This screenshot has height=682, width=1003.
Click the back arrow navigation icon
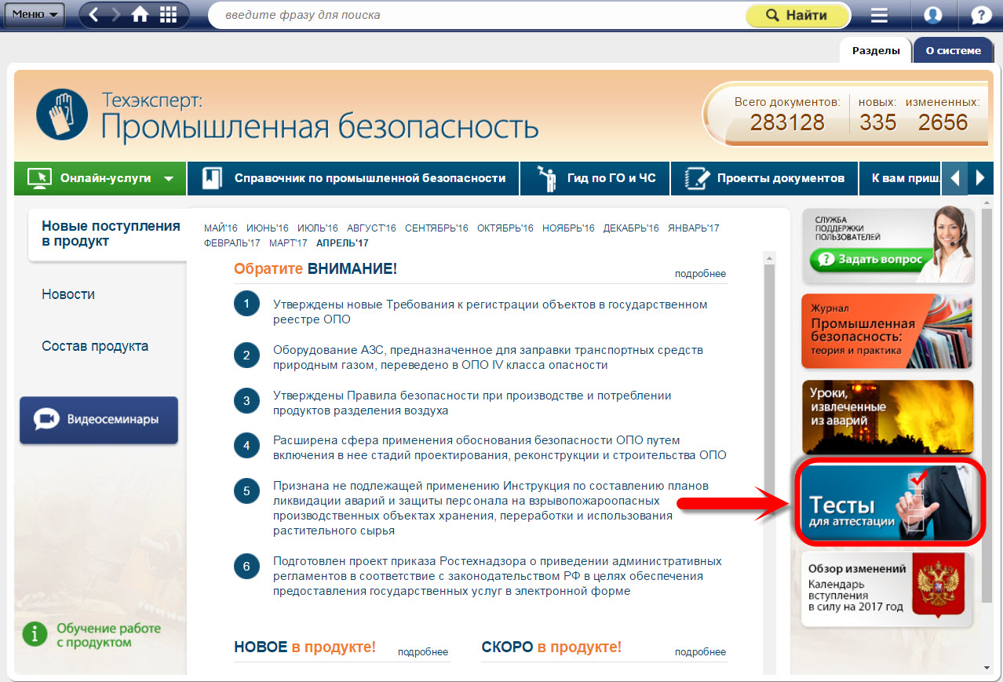click(94, 15)
